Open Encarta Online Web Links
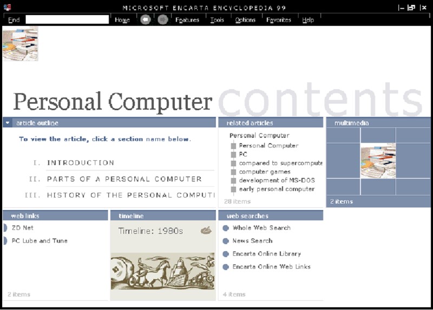The width and height of the screenshot is (433, 310). [x=272, y=267]
